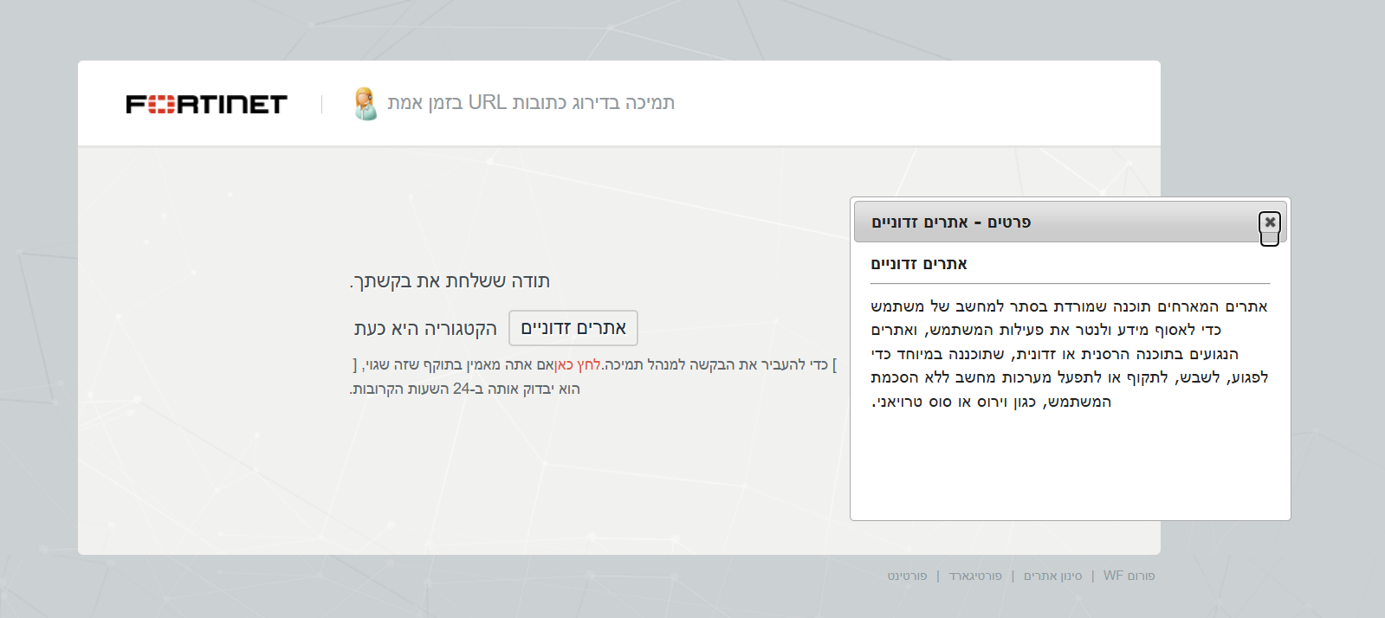Viewport: 1385px width, 618px height.
Task: Click the text הוא יבדוק אותה ב-24 השעות
Action: coord(465,389)
